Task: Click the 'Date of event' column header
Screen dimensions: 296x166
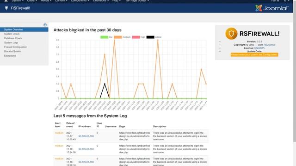Action: click(70, 125)
